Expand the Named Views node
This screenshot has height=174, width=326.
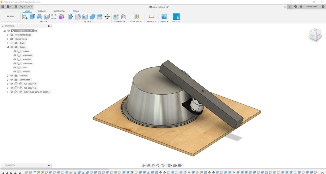8,39
